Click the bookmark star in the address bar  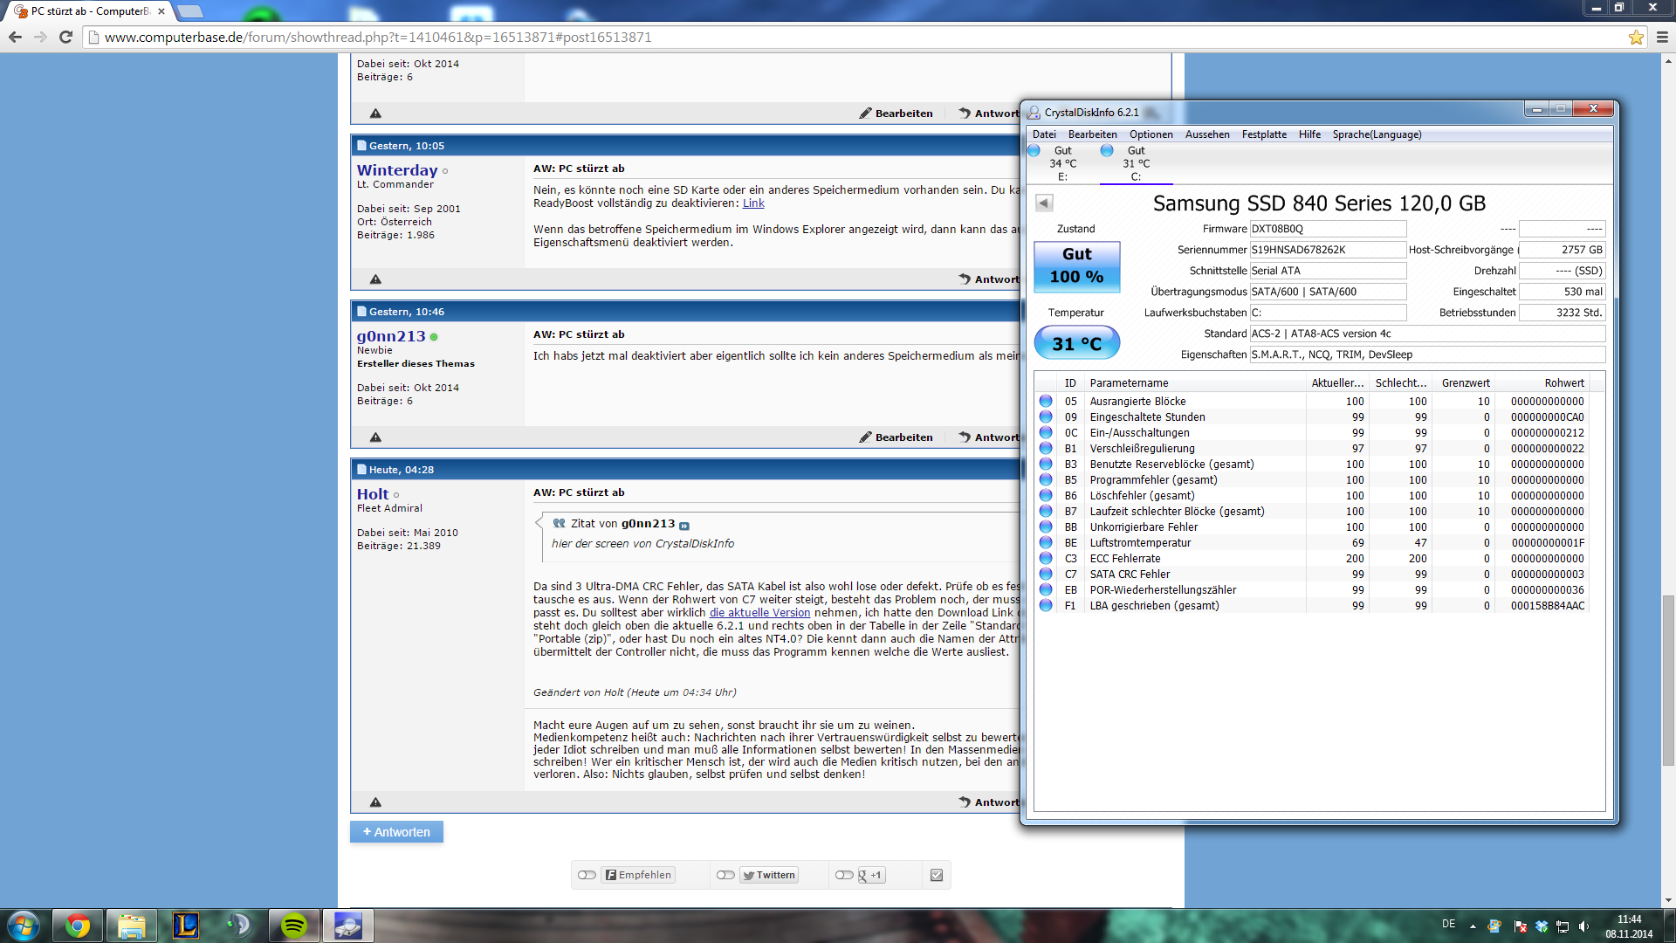pos(1636,38)
